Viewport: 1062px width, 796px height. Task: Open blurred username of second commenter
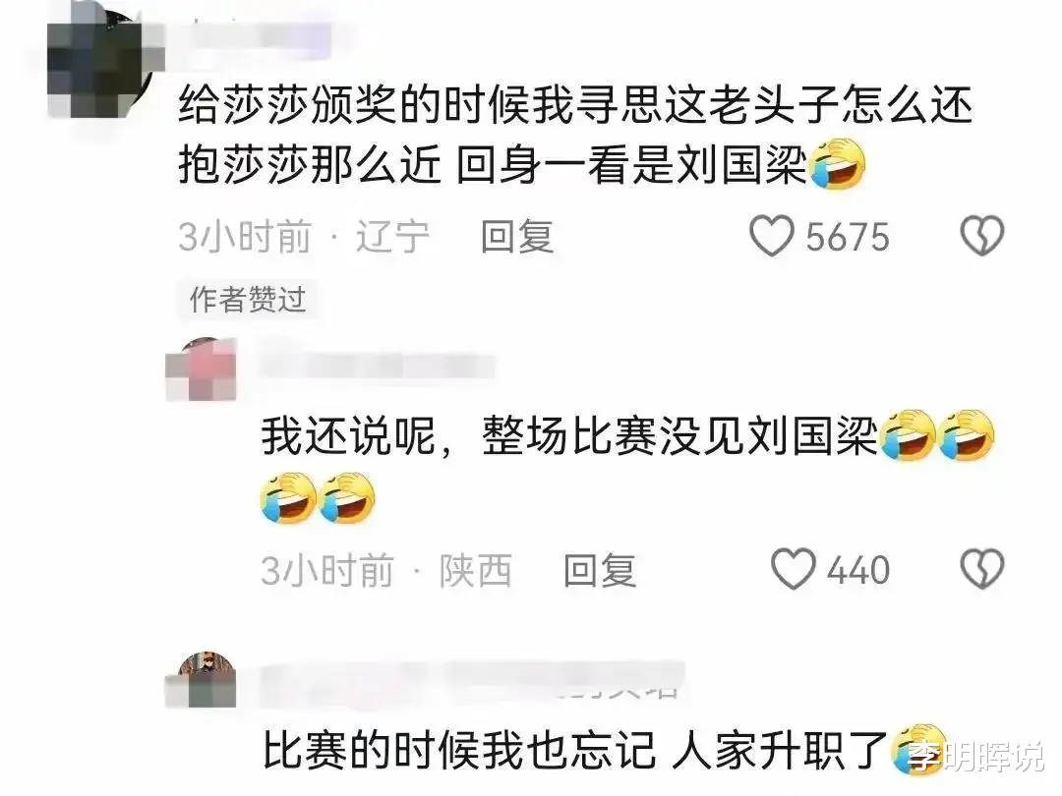[376, 366]
